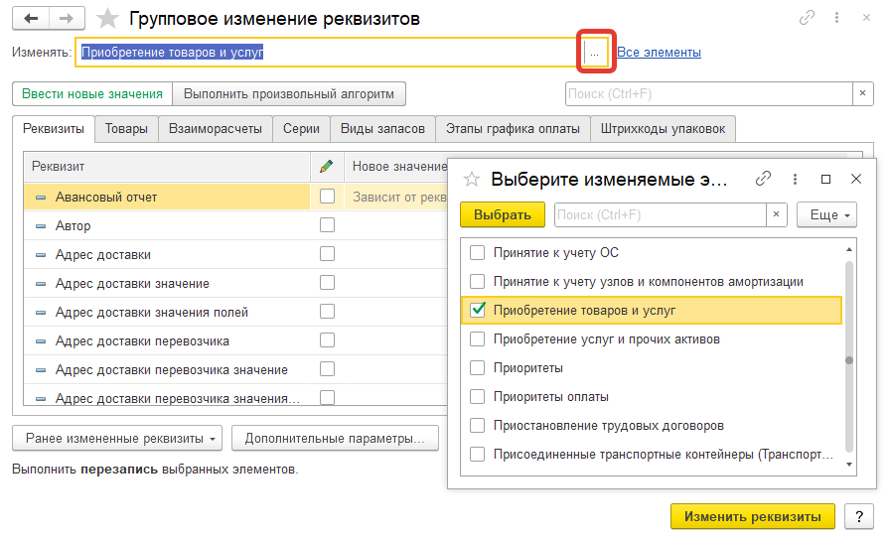Open the ellipsis selector next to Изменять field
Image resolution: width=891 pixels, height=540 pixels.
[594, 52]
